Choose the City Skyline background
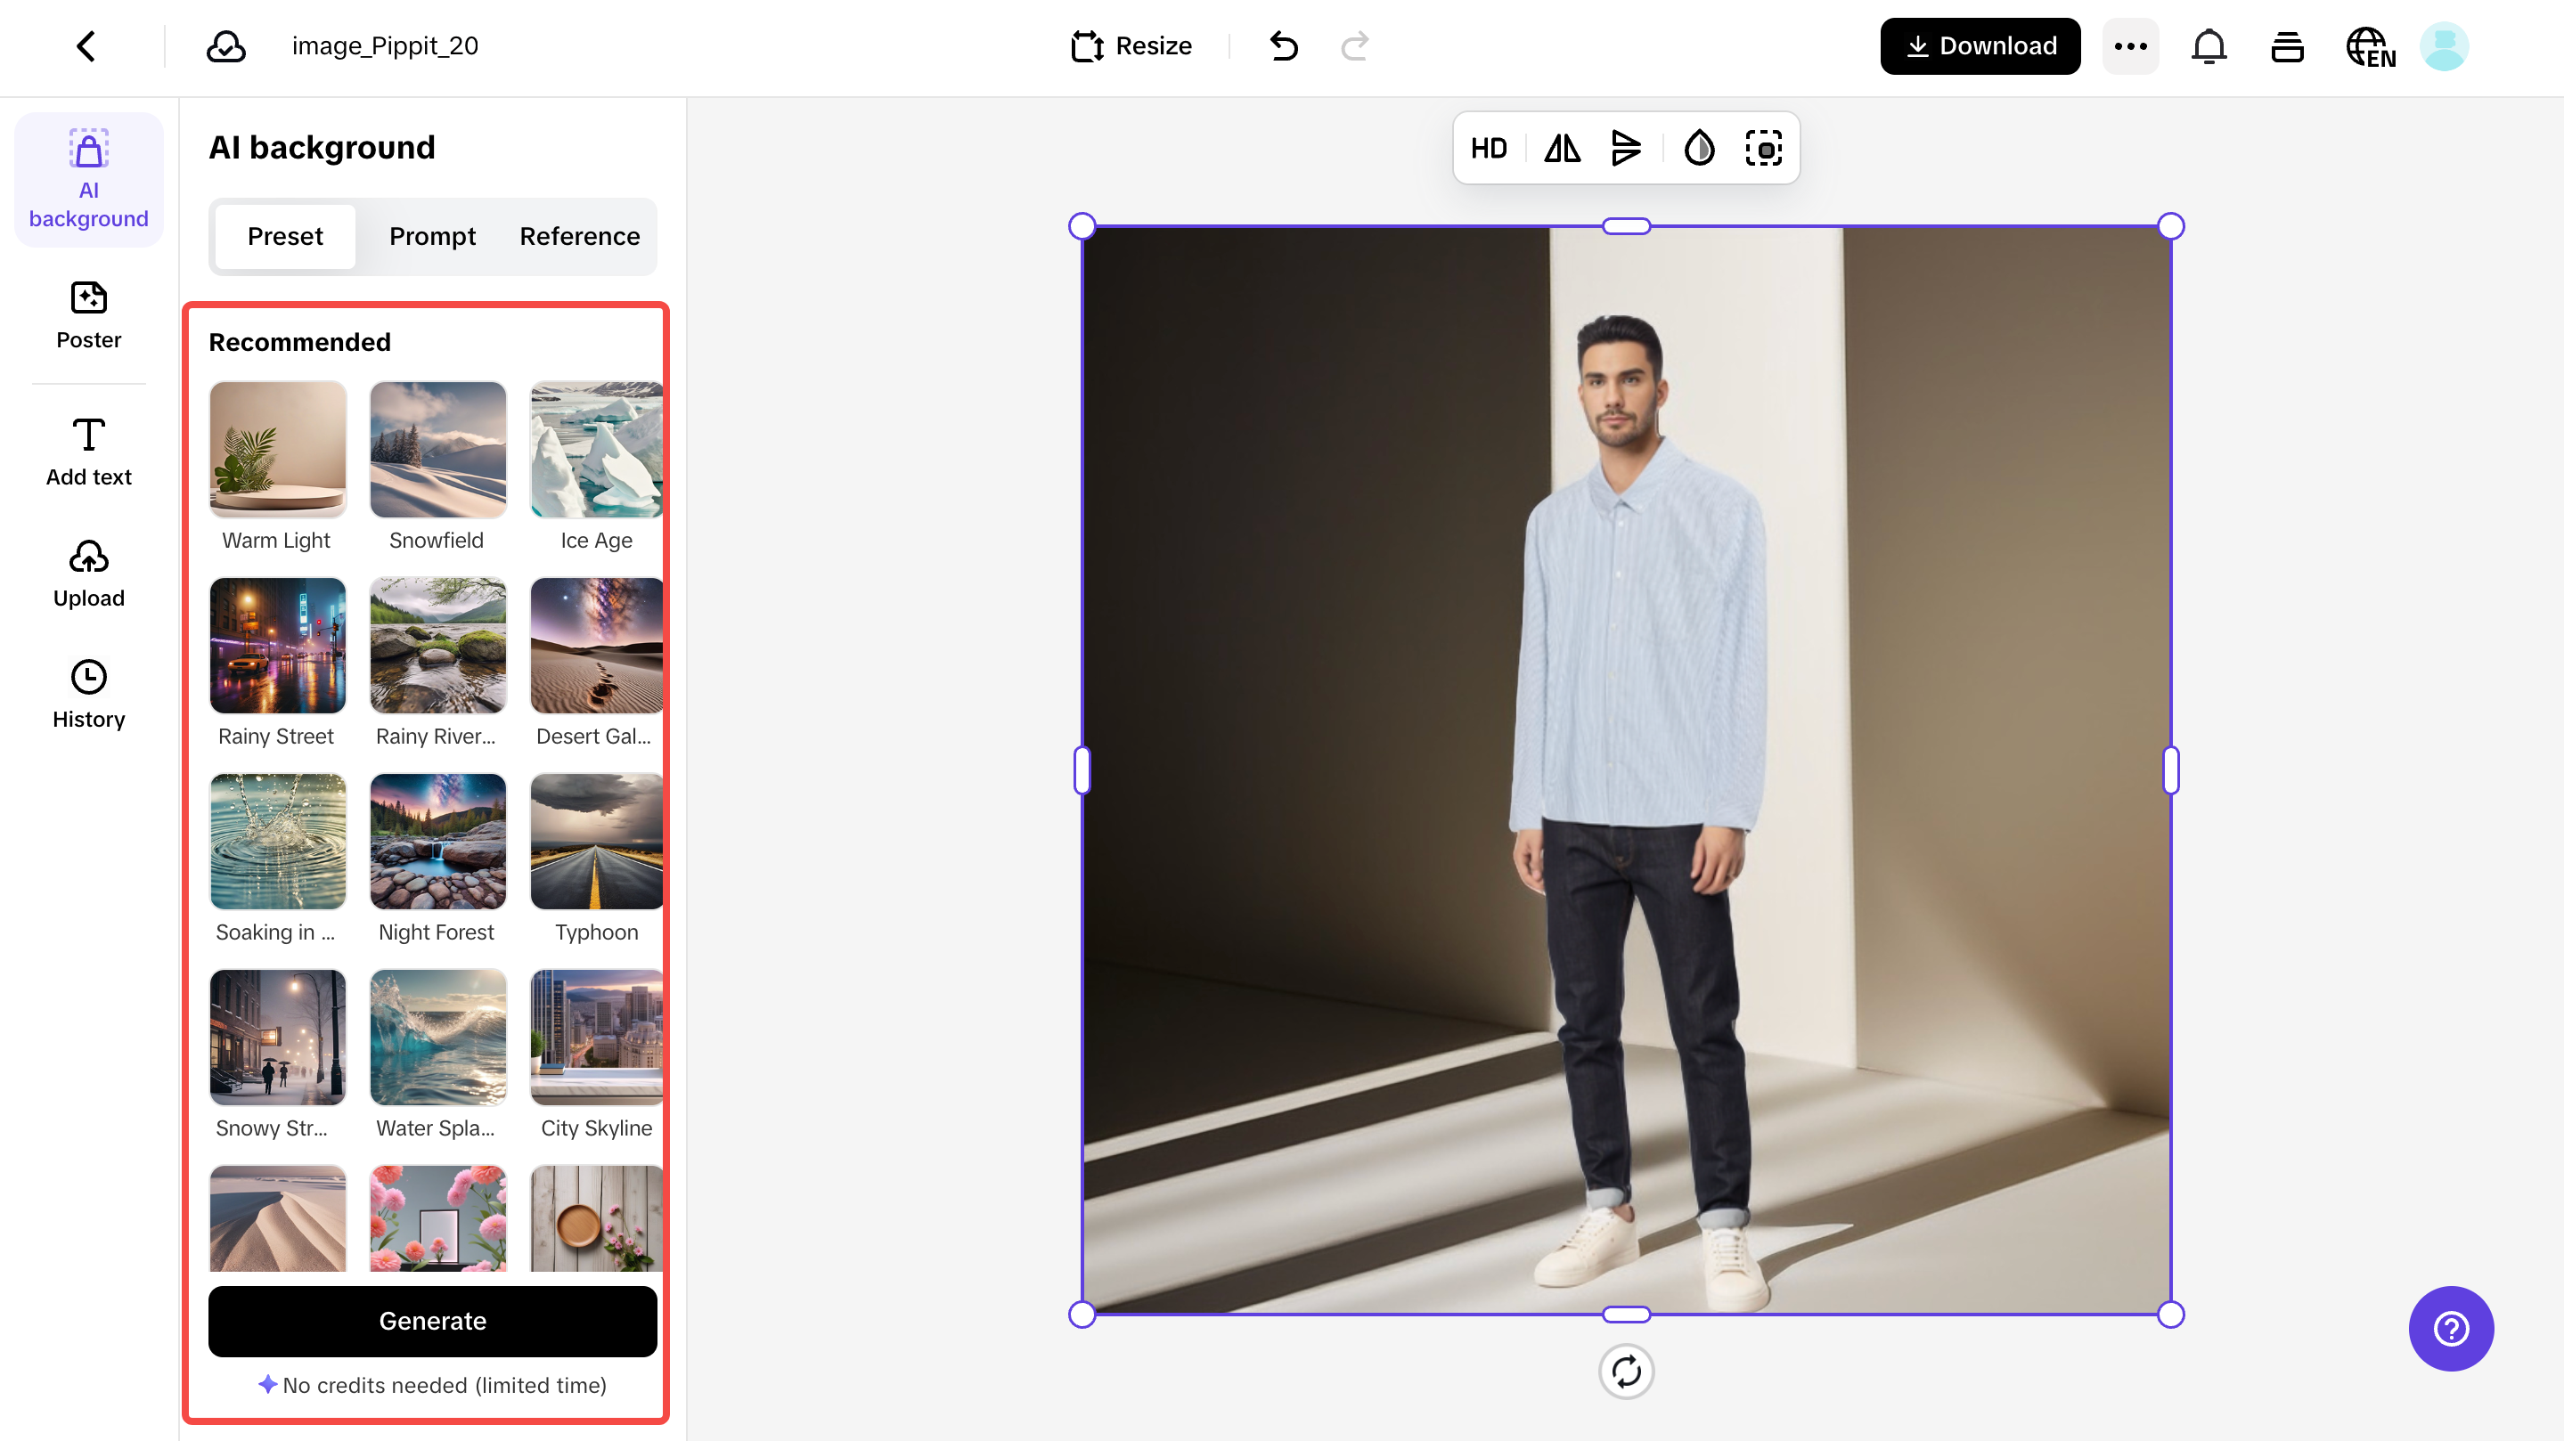The height and width of the screenshot is (1441, 2564). (596, 1037)
